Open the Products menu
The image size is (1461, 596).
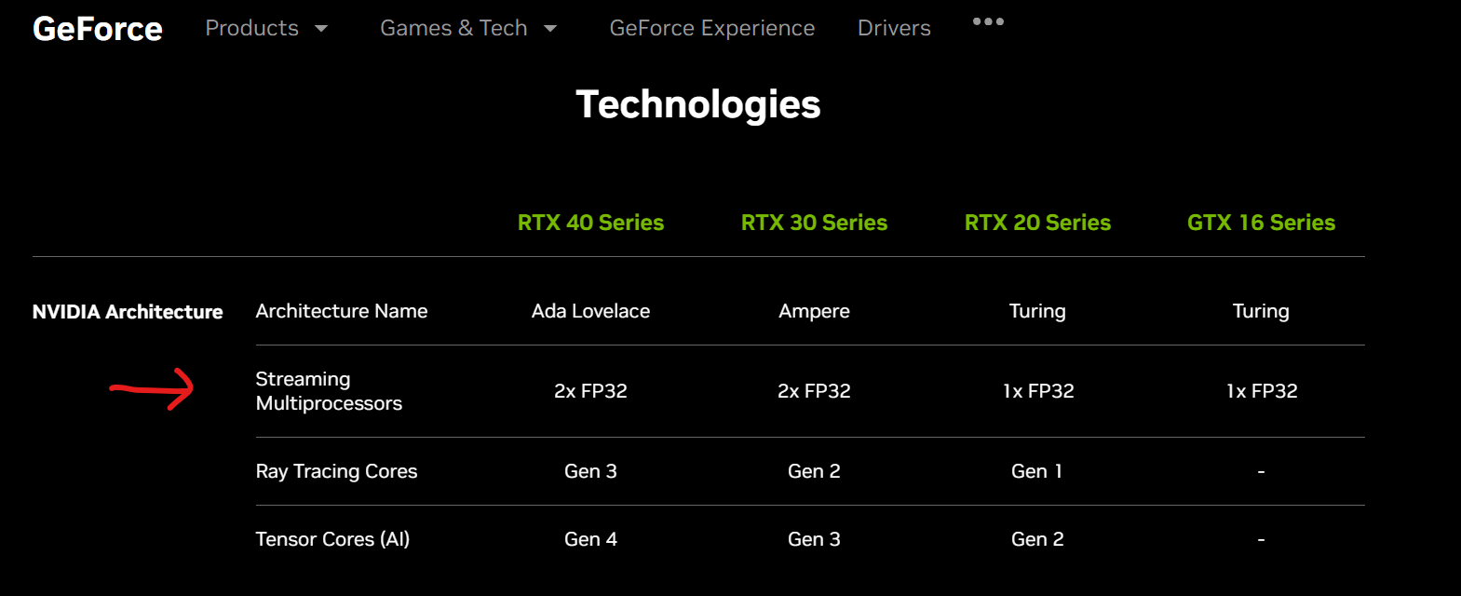[251, 29]
